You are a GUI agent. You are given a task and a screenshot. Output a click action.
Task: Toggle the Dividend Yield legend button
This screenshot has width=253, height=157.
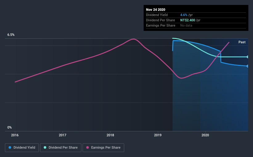click(22, 148)
